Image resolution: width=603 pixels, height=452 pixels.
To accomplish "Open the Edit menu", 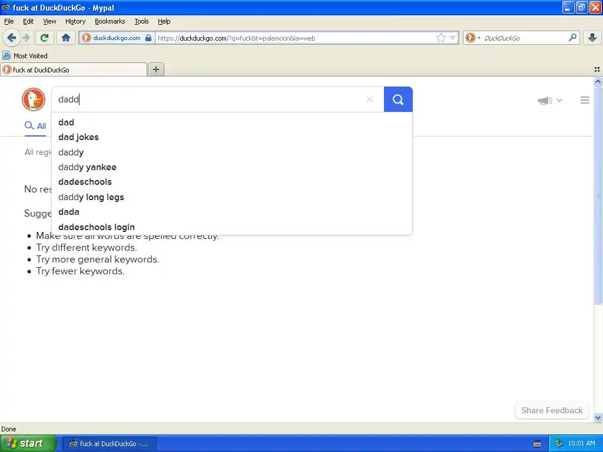I will (28, 21).
